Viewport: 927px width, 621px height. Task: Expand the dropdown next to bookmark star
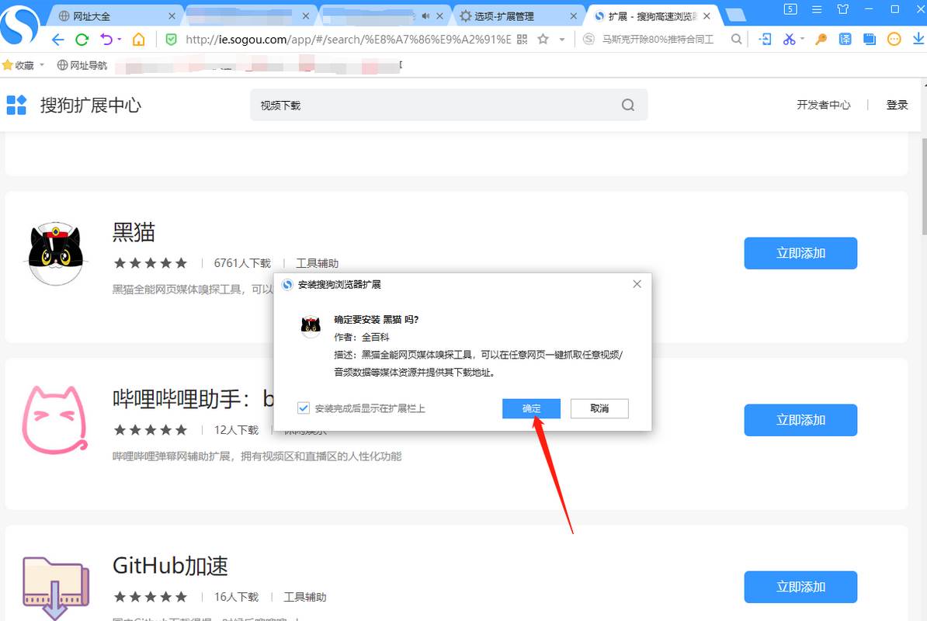point(561,40)
